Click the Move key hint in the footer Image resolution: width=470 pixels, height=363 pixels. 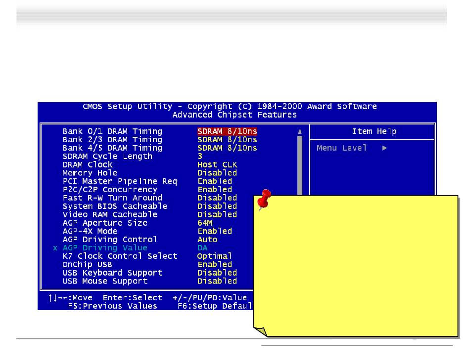[70, 298]
